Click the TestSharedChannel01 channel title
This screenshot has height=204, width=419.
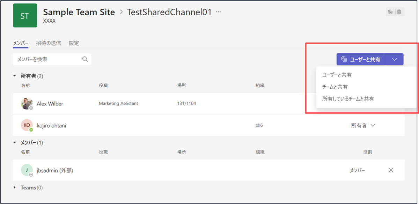click(169, 12)
